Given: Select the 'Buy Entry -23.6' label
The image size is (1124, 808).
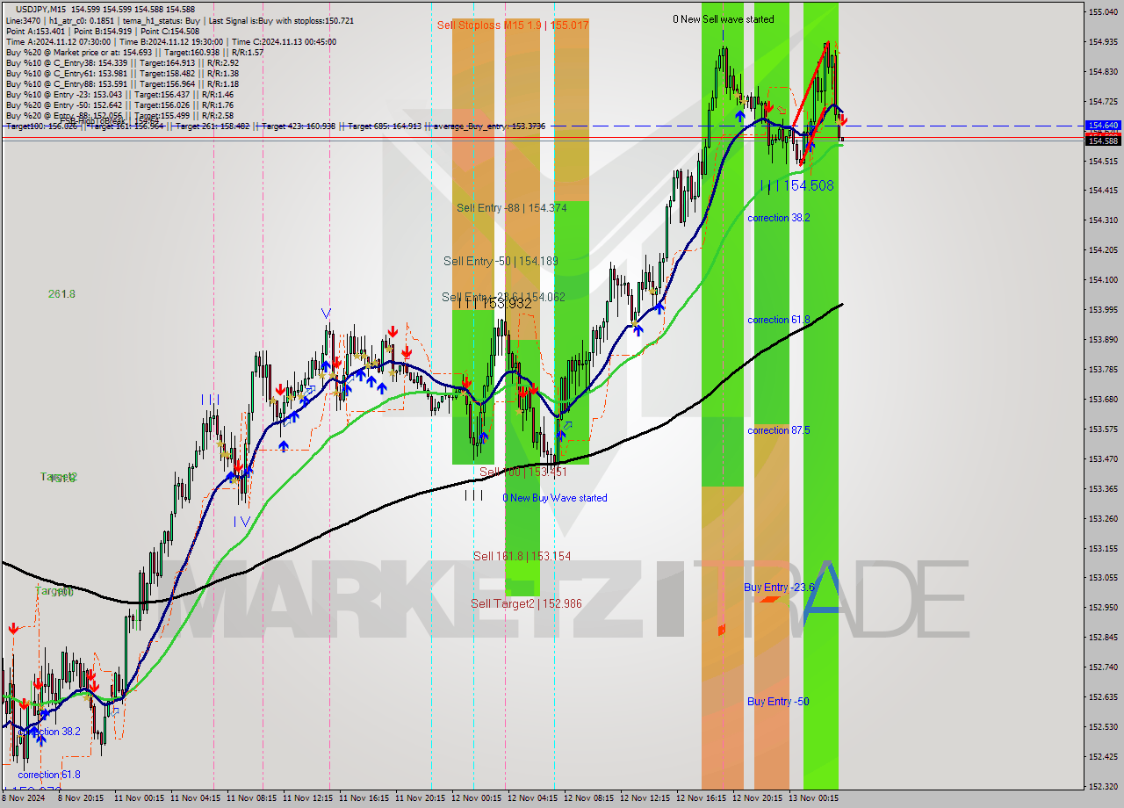Looking at the screenshot, I should click(779, 588).
